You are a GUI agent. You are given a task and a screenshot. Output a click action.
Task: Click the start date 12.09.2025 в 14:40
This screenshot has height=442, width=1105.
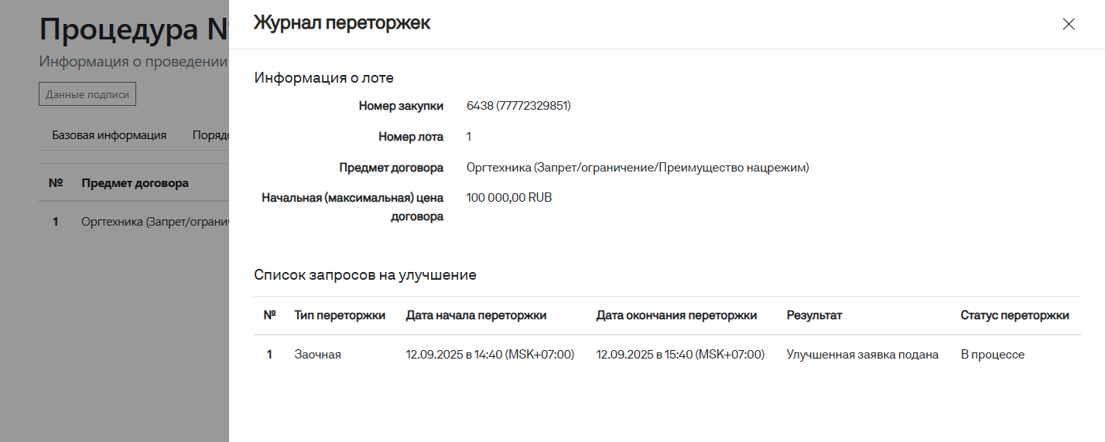490,355
